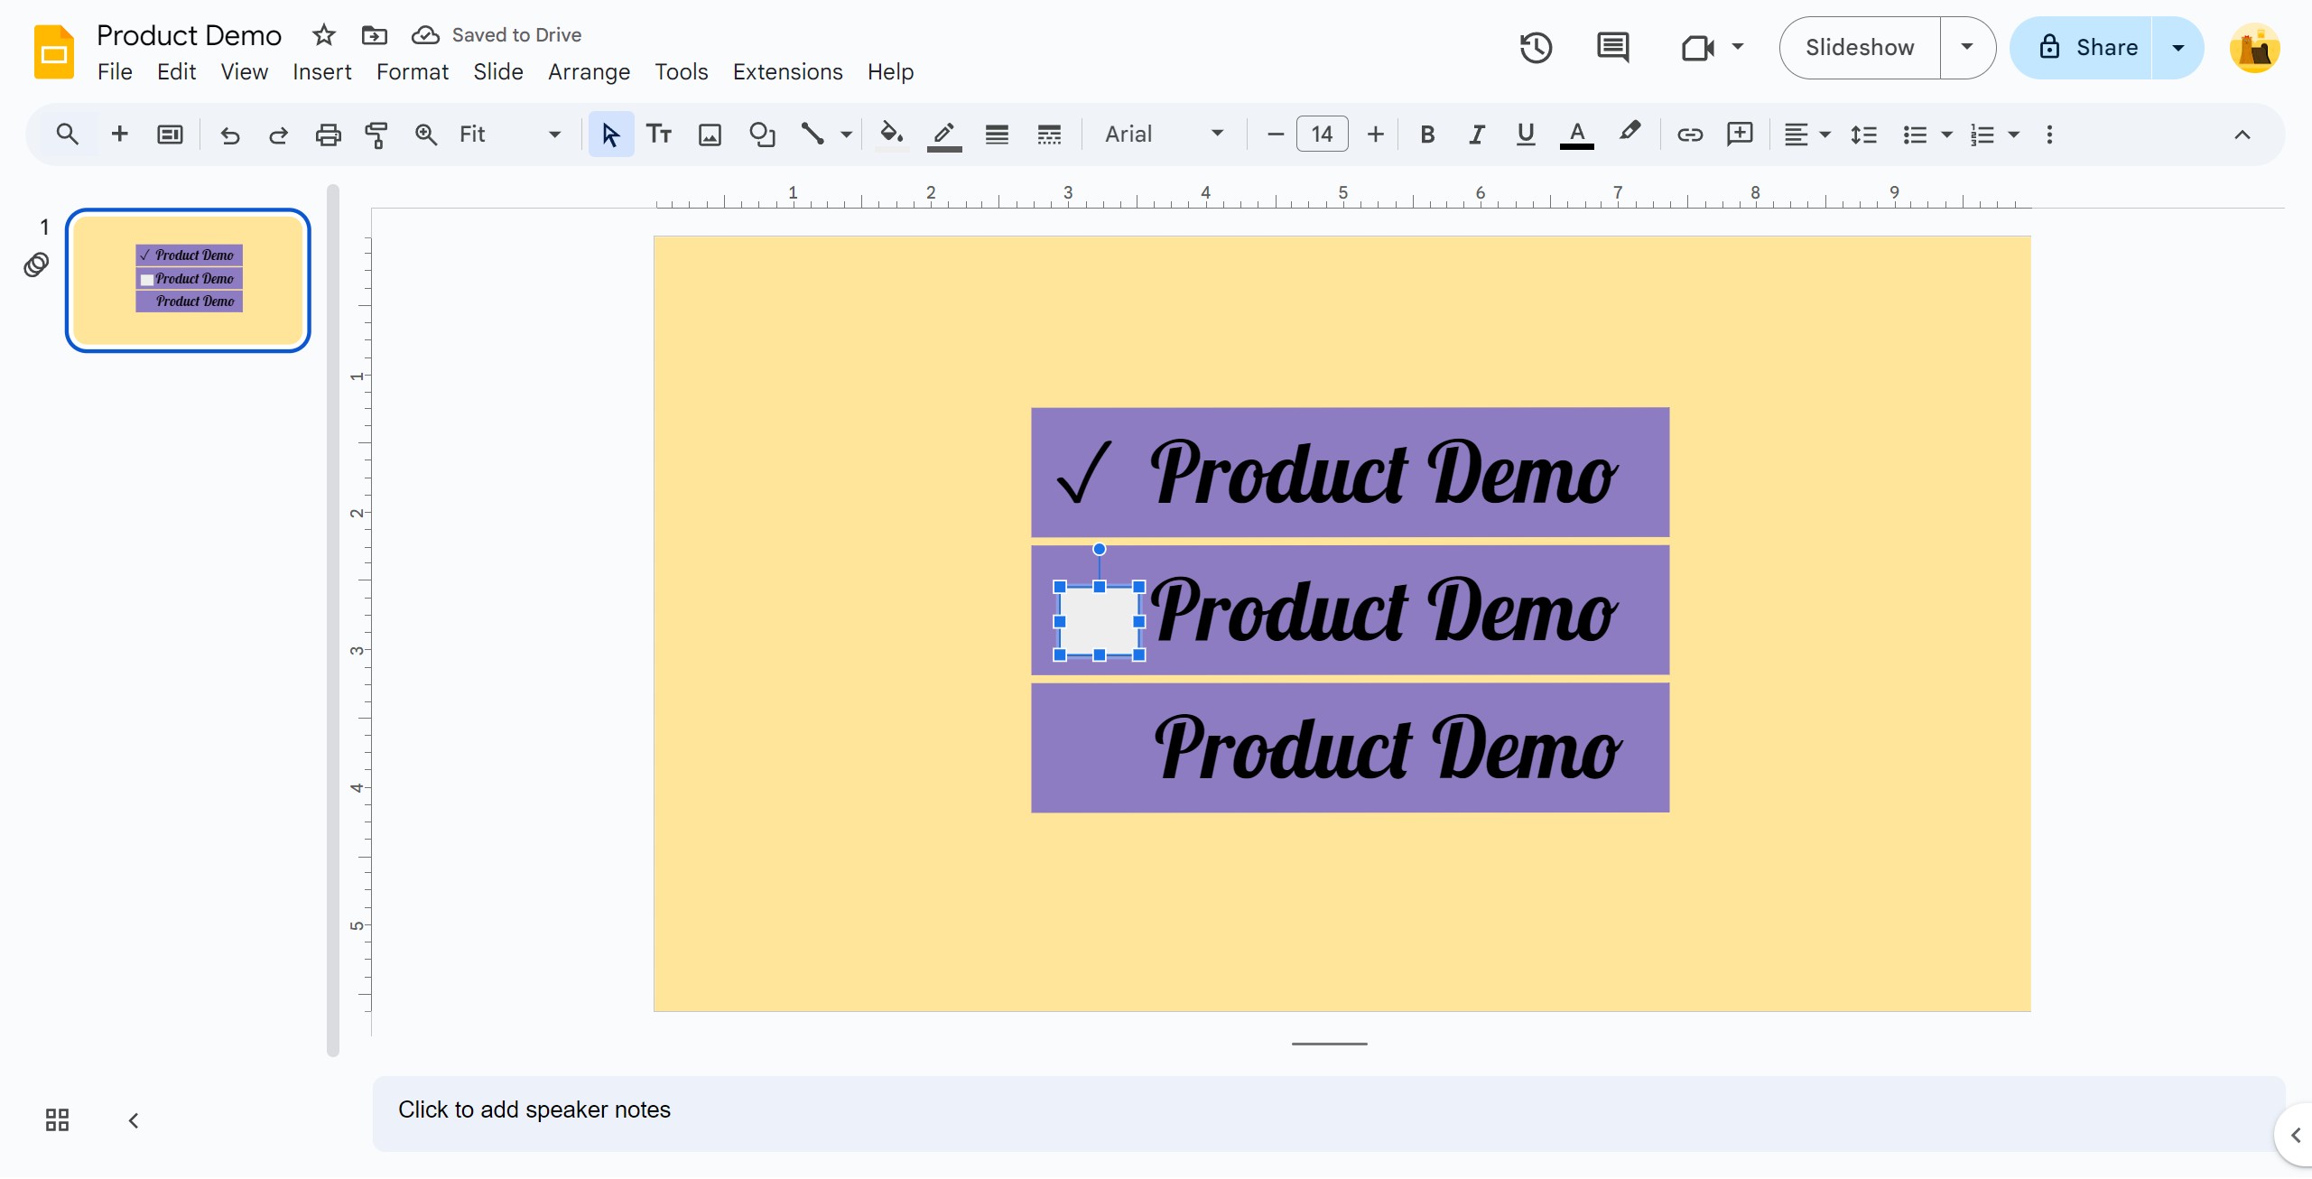Select the Line drawing tool
2312x1179 pixels.
812,135
